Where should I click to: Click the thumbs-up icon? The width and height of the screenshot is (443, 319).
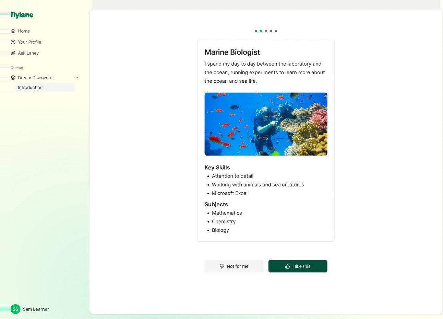click(287, 266)
